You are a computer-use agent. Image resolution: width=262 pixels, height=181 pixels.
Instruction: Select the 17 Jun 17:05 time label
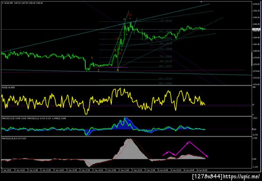coord(85,171)
